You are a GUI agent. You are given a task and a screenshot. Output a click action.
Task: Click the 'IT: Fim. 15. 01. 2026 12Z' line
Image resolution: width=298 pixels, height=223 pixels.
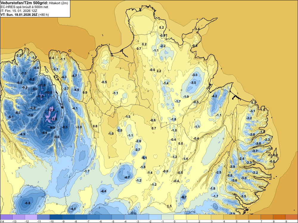coord(19,11)
